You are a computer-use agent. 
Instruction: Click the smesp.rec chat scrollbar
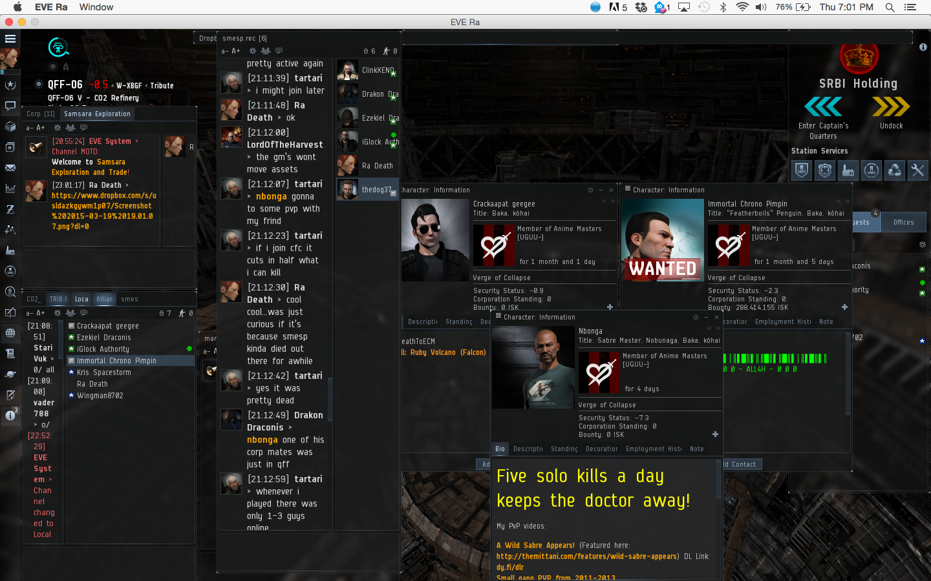[x=330, y=400]
